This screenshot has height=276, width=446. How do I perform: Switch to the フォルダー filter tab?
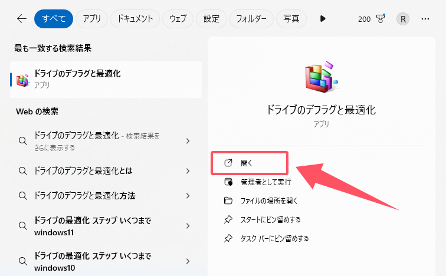coord(251,19)
